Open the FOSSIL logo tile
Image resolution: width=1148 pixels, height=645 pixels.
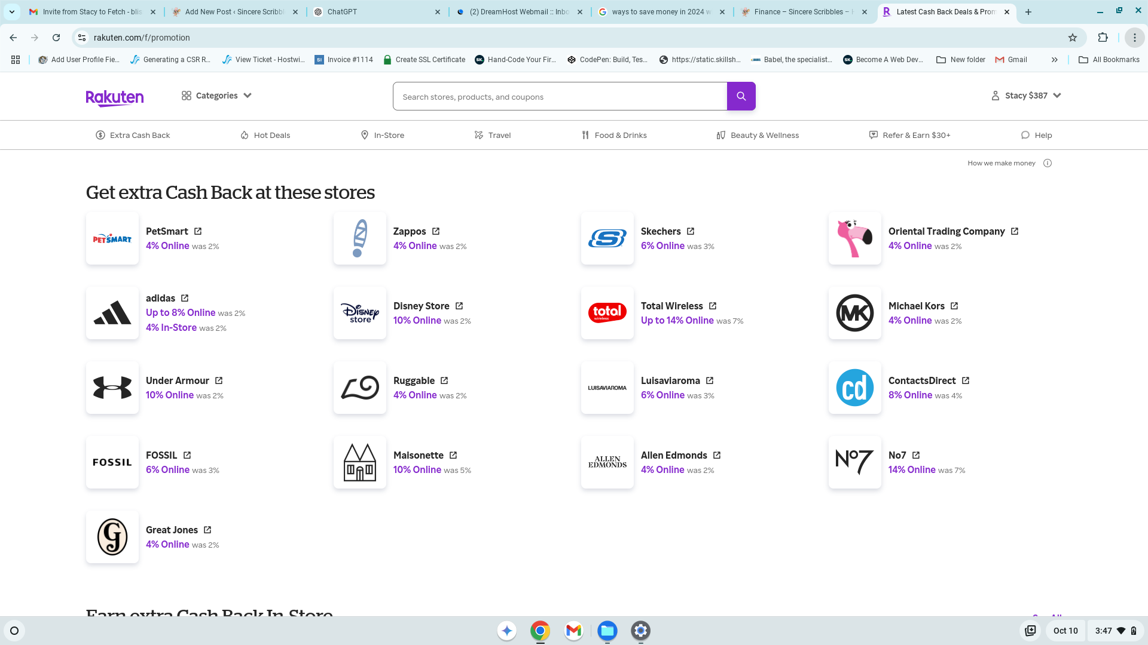click(112, 462)
